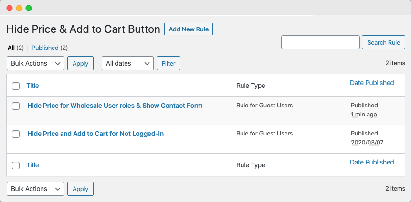
Task: Click the top Apply button
Action: point(80,63)
